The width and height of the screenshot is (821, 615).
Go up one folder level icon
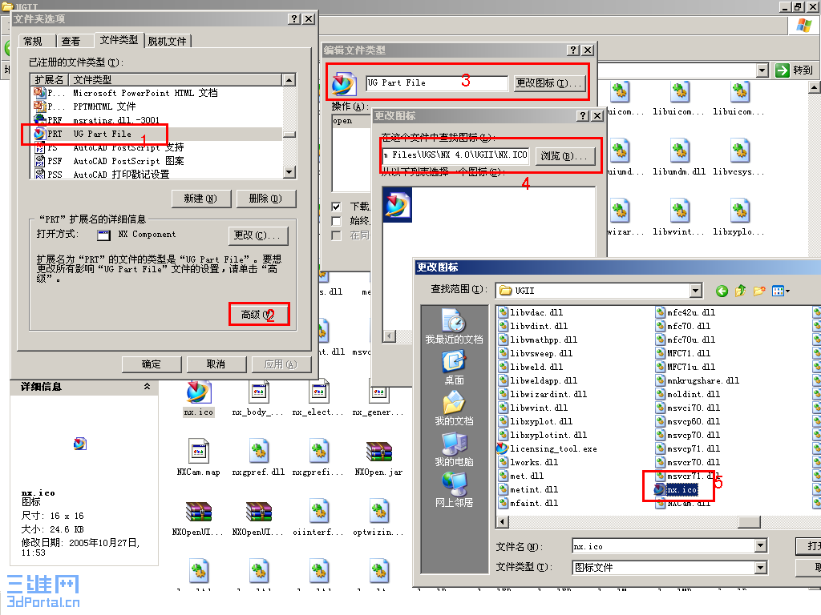pos(740,291)
